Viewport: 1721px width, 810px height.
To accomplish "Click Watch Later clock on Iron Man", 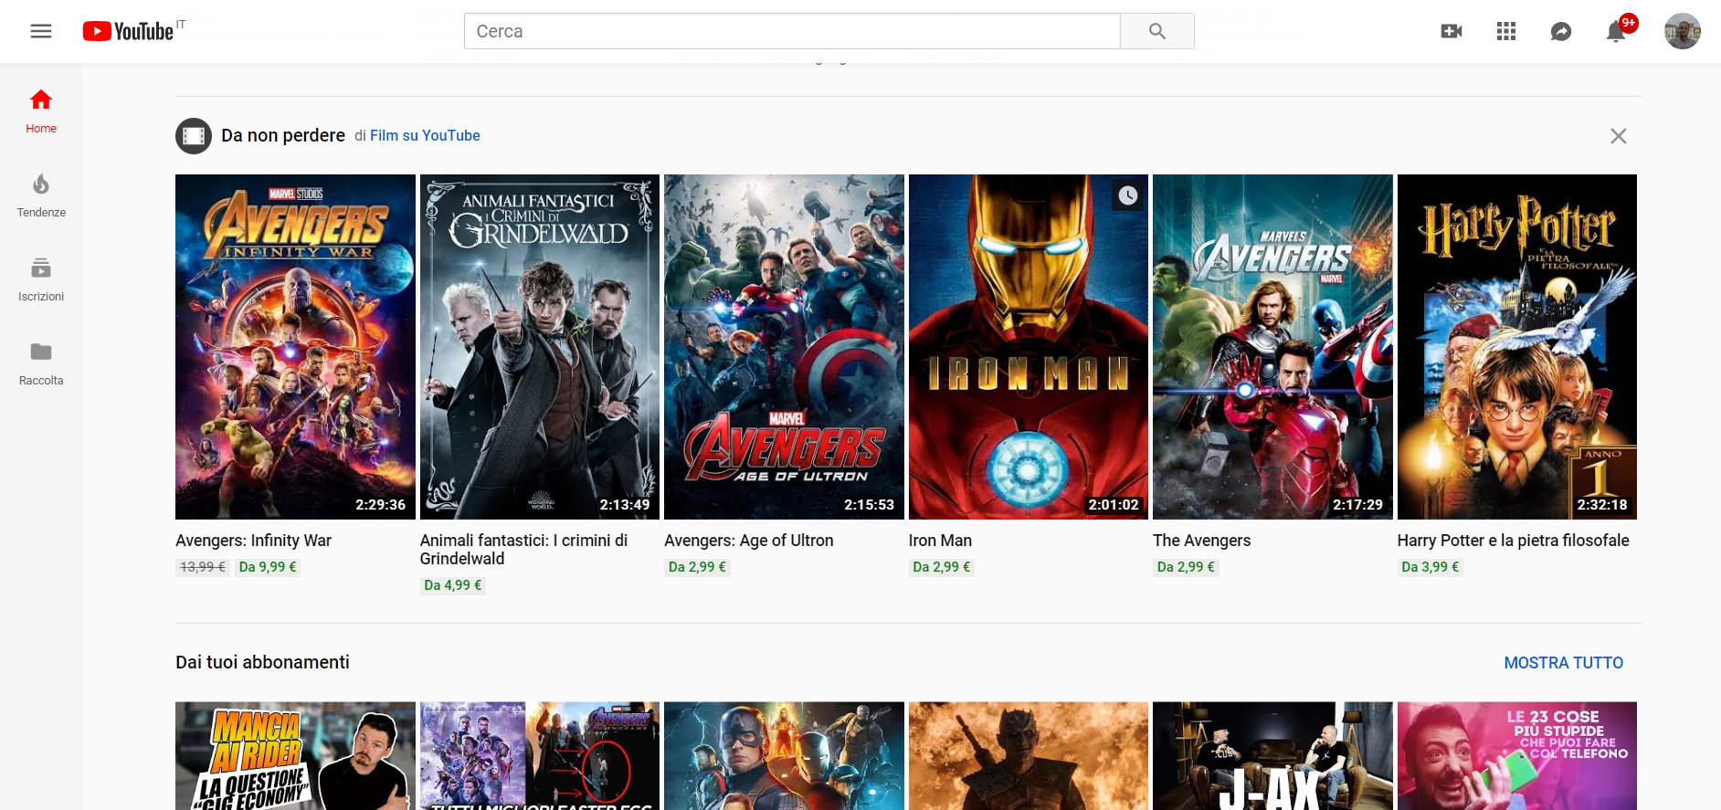I will [1128, 195].
